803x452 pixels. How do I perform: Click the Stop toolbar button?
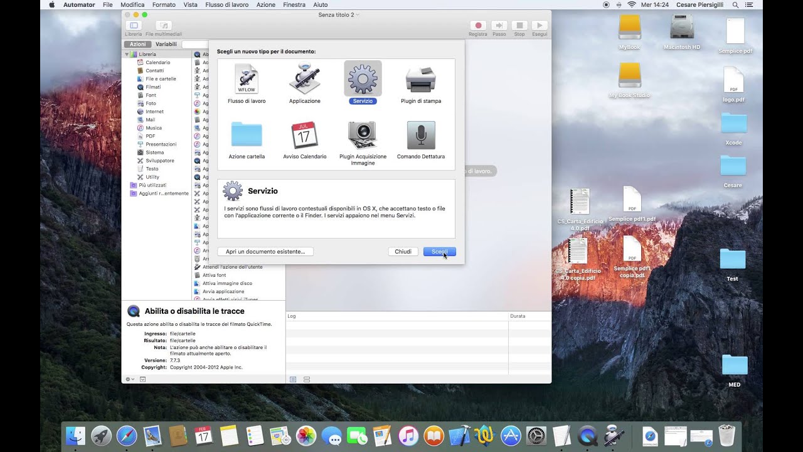point(519,28)
